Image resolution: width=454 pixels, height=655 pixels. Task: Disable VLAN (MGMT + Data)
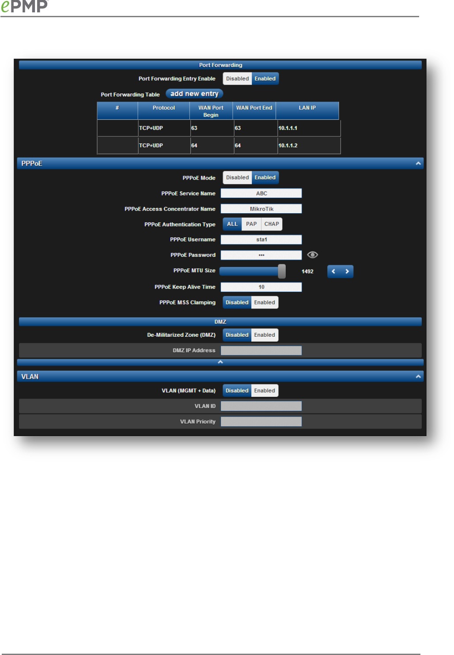point(237,391)
